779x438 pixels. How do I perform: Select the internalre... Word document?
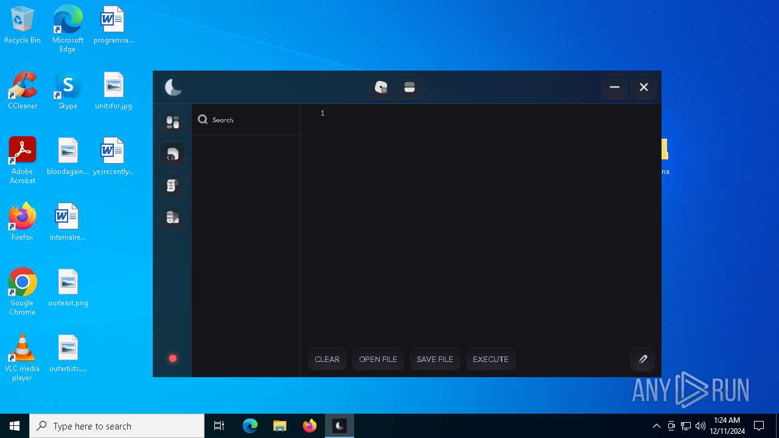point(68,222)
